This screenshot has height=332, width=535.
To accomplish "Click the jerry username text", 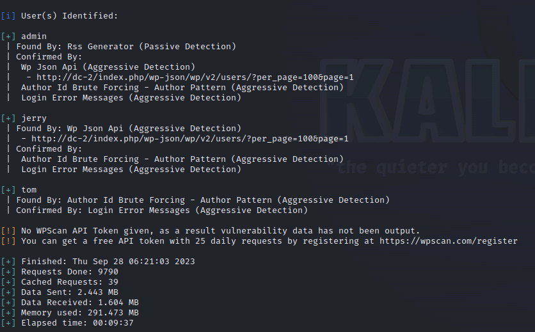I will [x=34, y=118].
